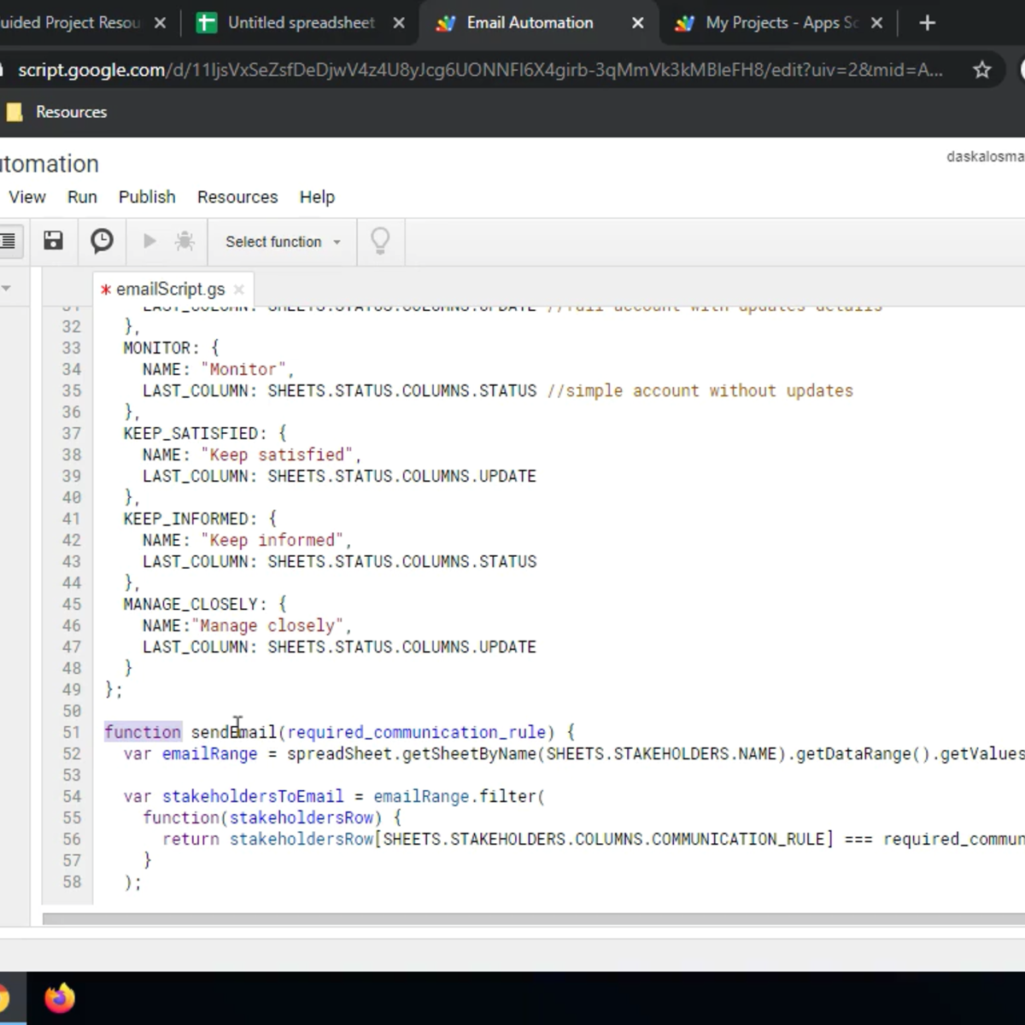The image size is (1025, 1025).
Task: Open Firefox from the taskbar
Action: point(59,998)
